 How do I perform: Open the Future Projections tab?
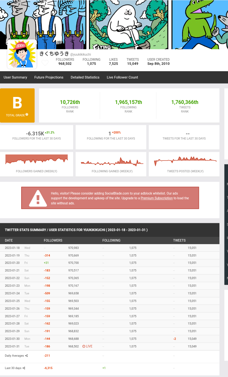click(49, 77)
